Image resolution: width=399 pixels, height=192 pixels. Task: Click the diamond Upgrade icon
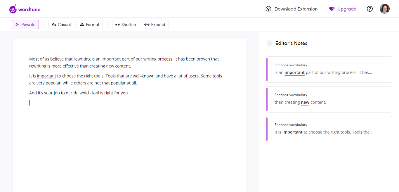pyautogui.click(x=332, y=9)
